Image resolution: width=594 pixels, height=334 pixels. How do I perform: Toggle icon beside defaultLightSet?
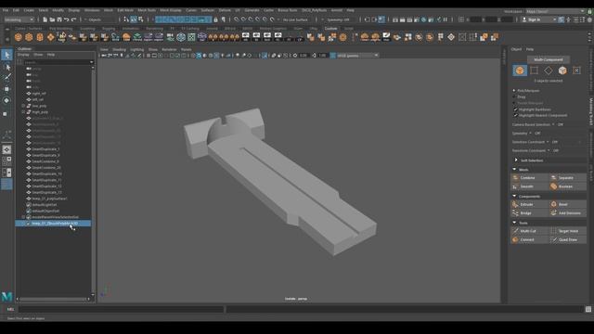[29, 204]
